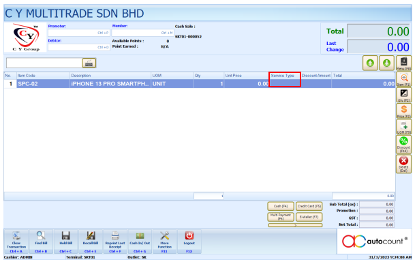
Task: Open the Item search (F1) button
Action: coord(403,79)
